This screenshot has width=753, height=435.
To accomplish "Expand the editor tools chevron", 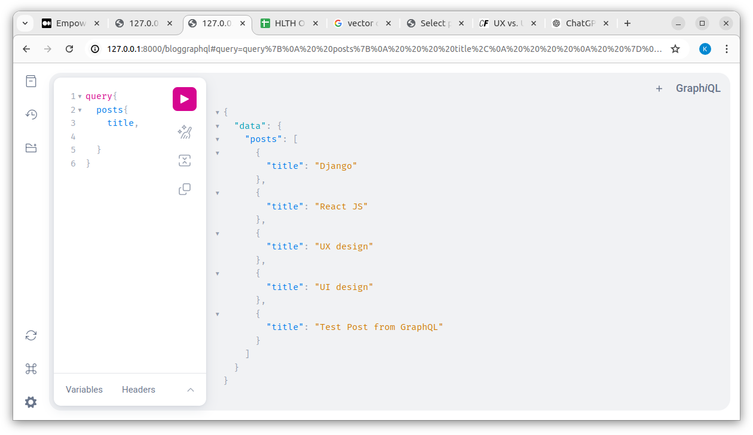I will point(191,390).
